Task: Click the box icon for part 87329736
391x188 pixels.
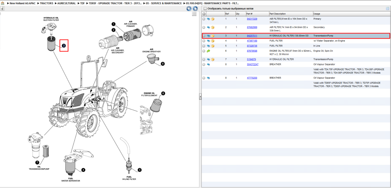Action: pos(212,46)
